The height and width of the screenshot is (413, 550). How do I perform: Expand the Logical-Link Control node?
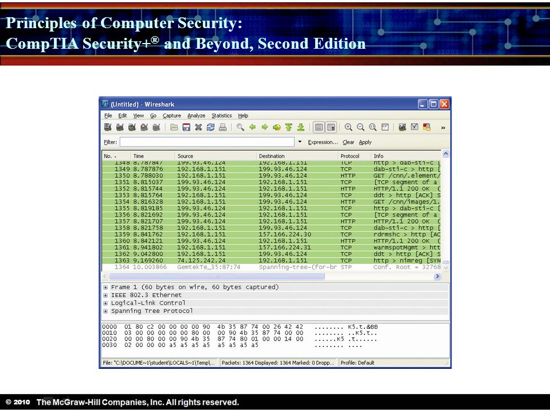pos(105,303)
